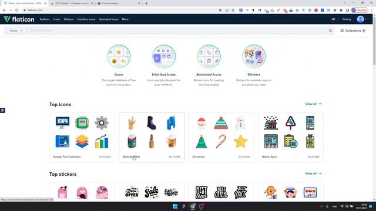Select the green CPU chip icon
Image resolution: width=376 pixels, height=211 pixels.
82,122
